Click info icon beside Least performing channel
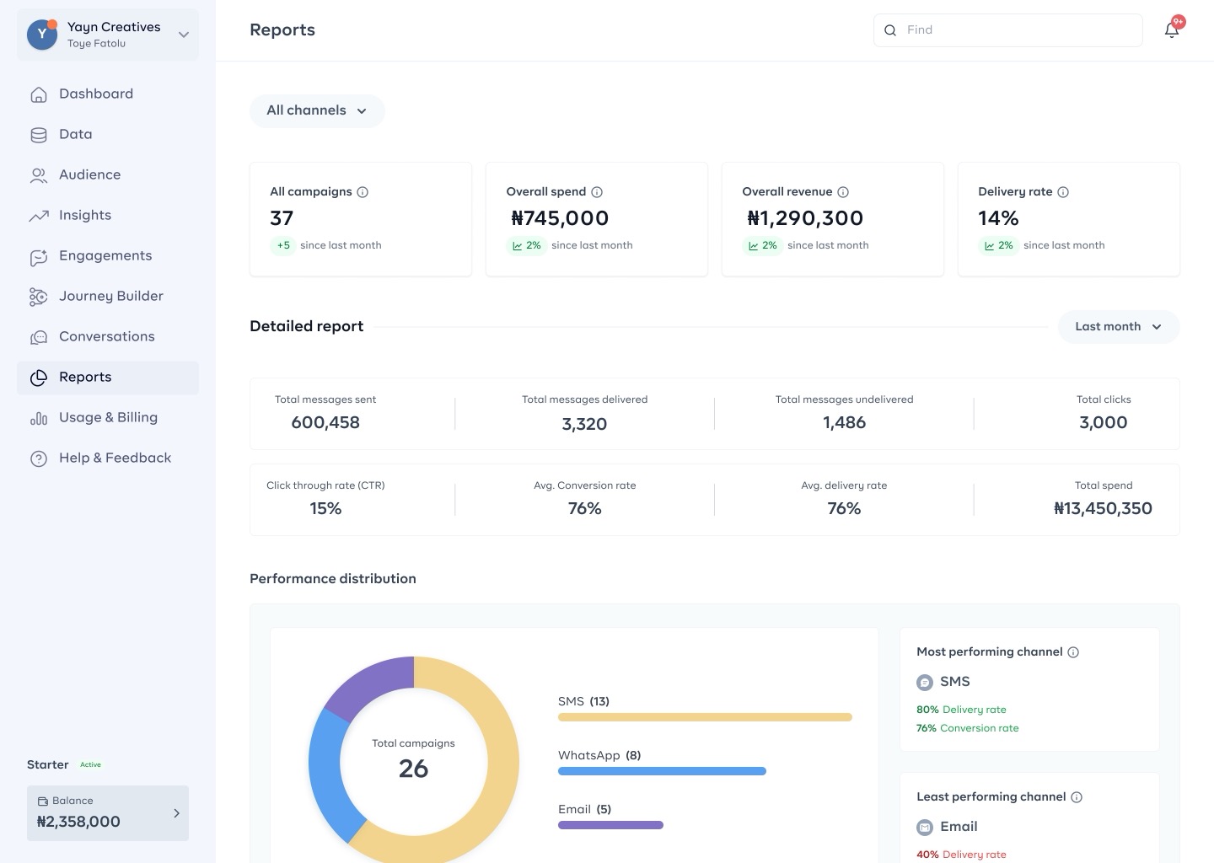The height and width of the screenshot is (863, 1214). [1077, 797]
